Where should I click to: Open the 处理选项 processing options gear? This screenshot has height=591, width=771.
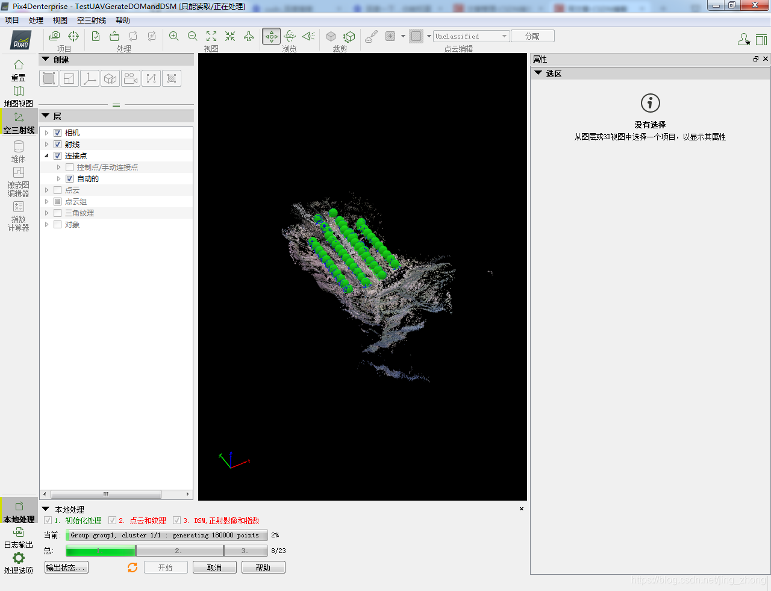[19, 563]
